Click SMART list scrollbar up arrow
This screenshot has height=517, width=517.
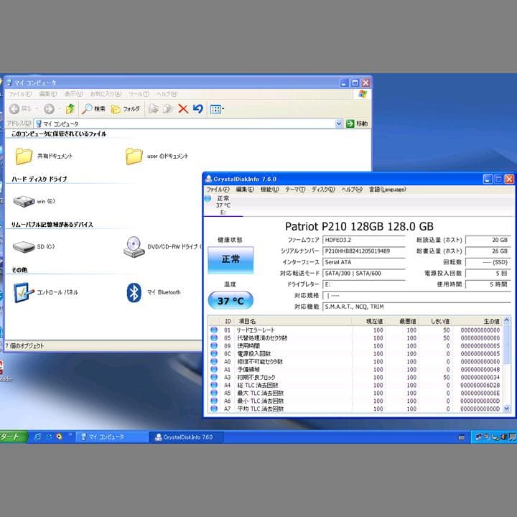tap(507, 320)
